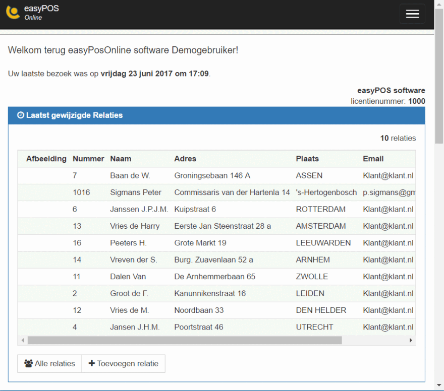
Task: Click the easyPOS Online logo
Action: point(32,13)
